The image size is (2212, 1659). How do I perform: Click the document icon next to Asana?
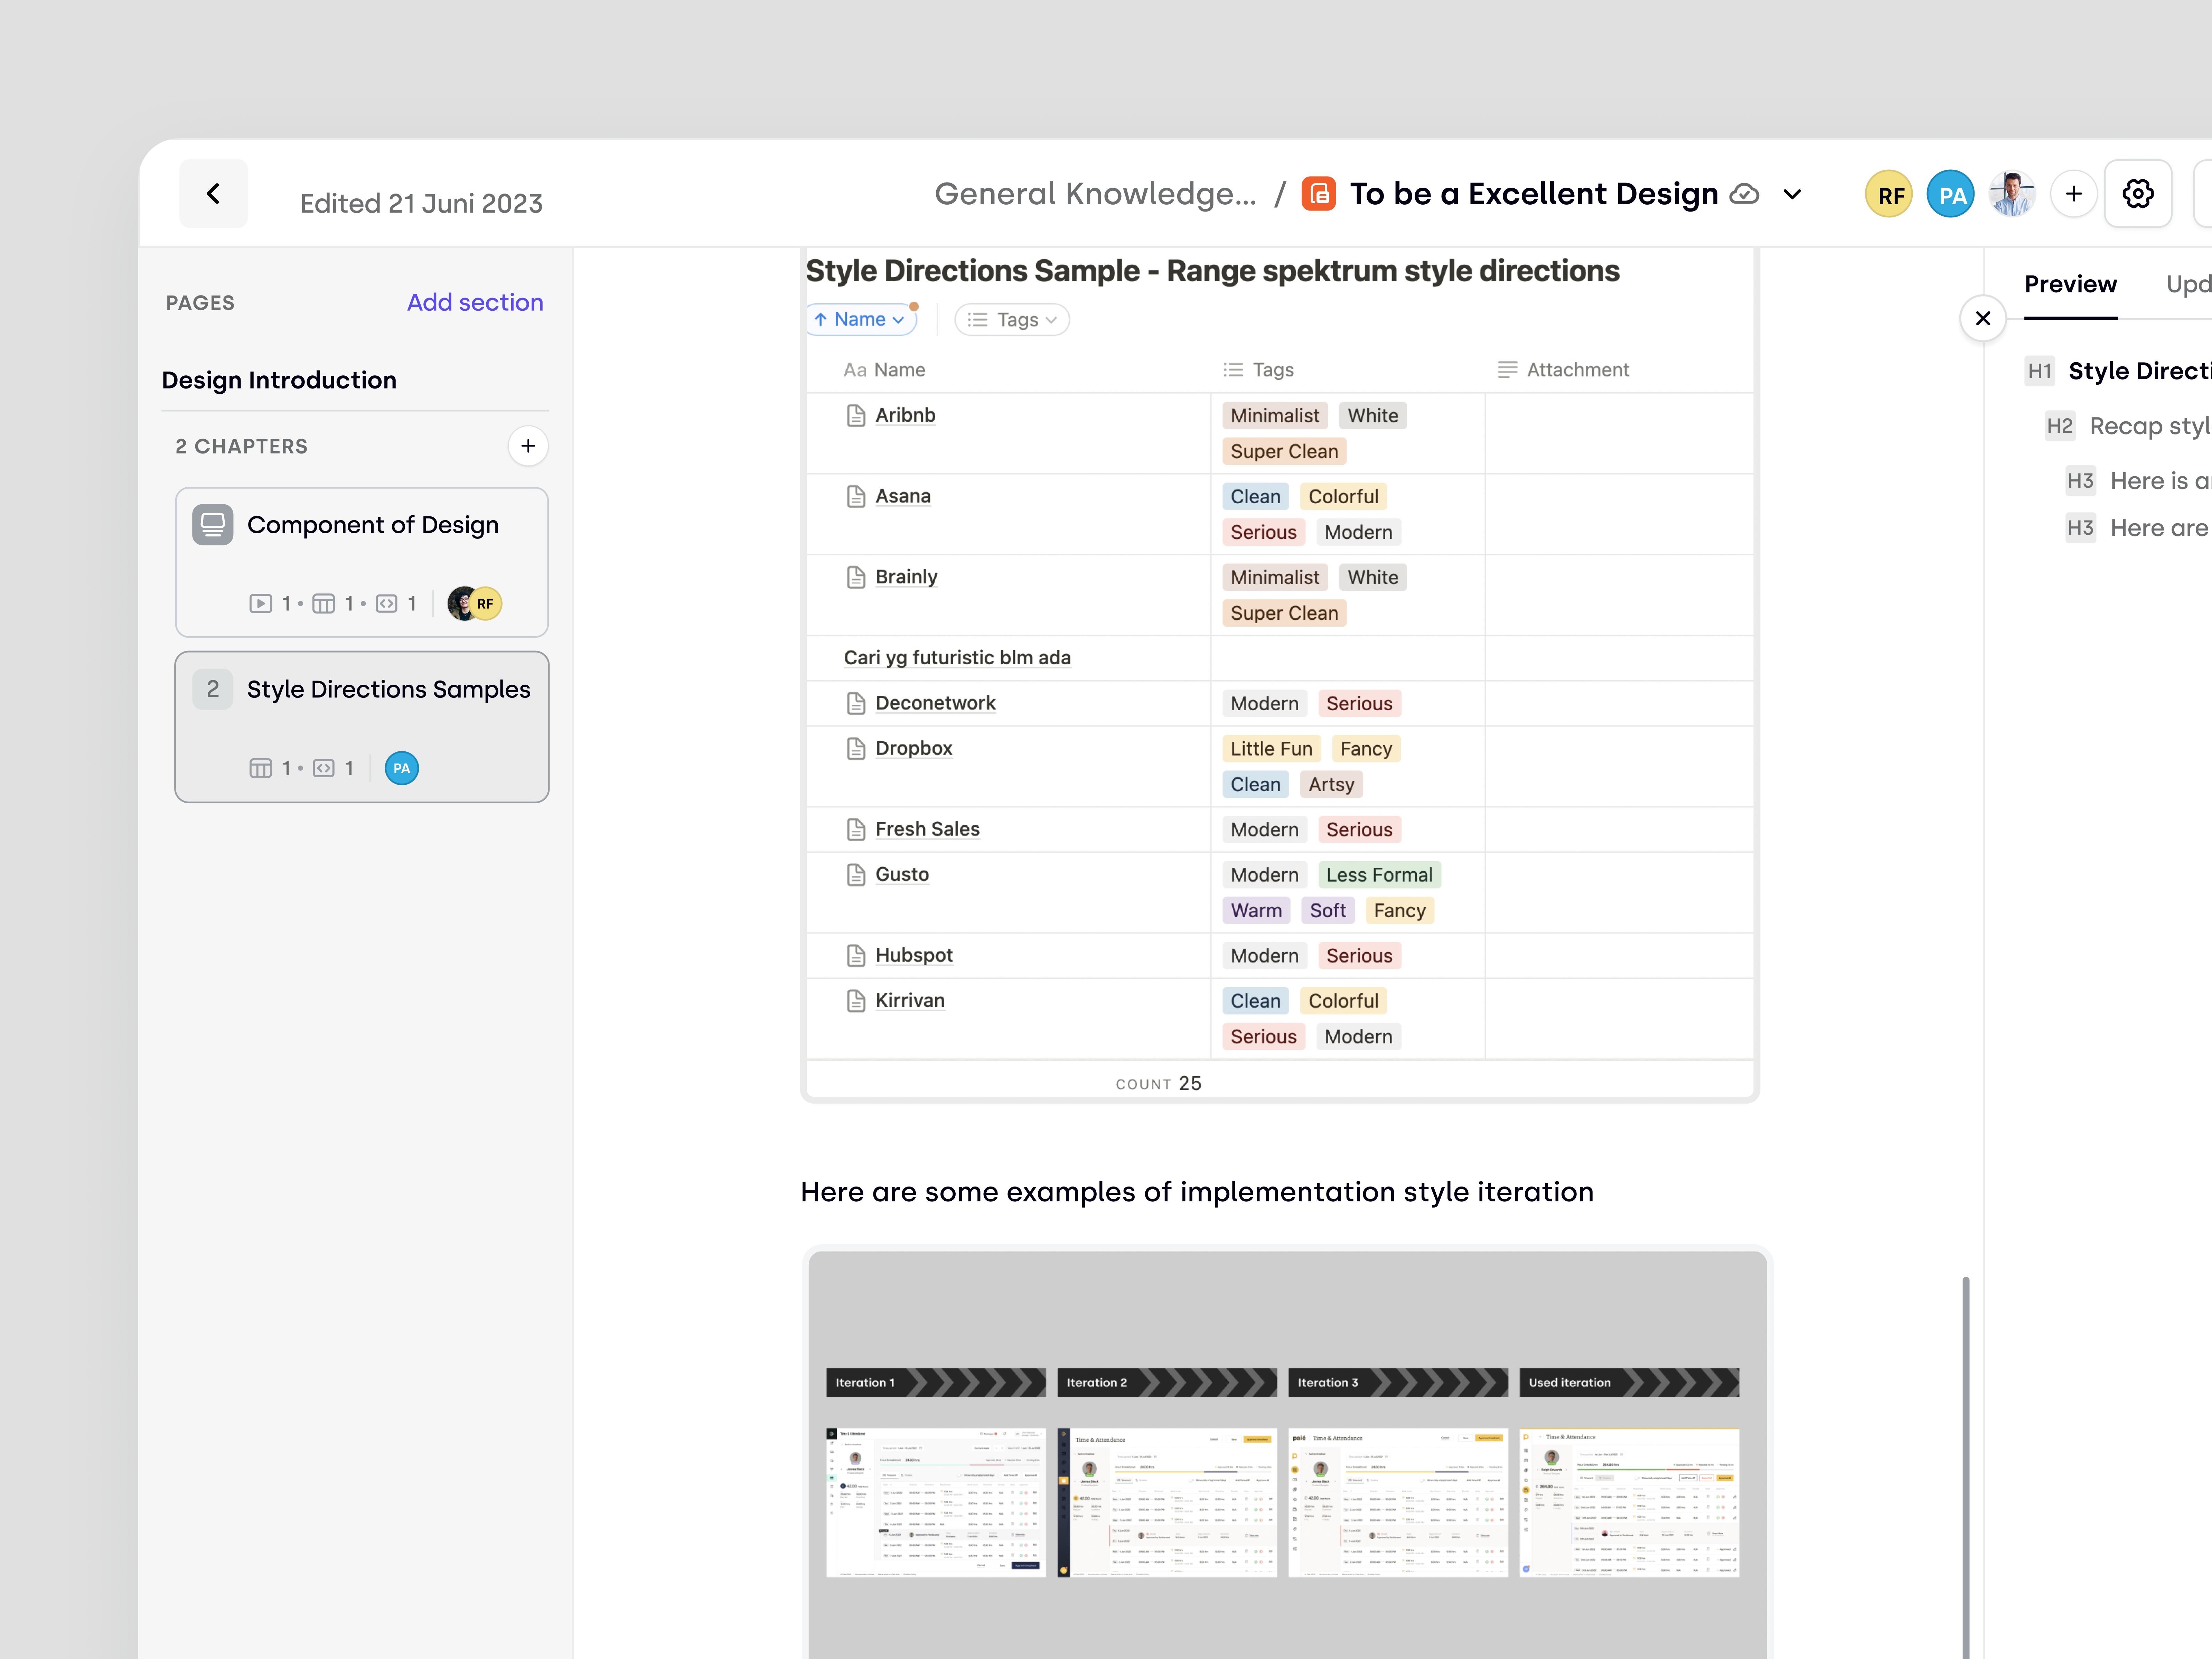point(856,496)
